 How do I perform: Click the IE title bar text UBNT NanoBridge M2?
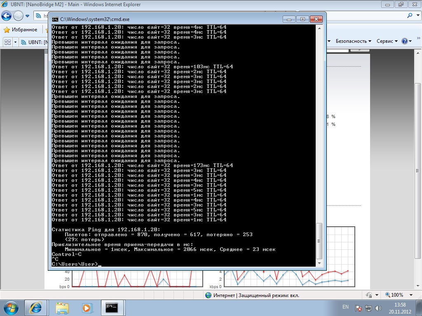pyautogui.click(x=76, y=5)
